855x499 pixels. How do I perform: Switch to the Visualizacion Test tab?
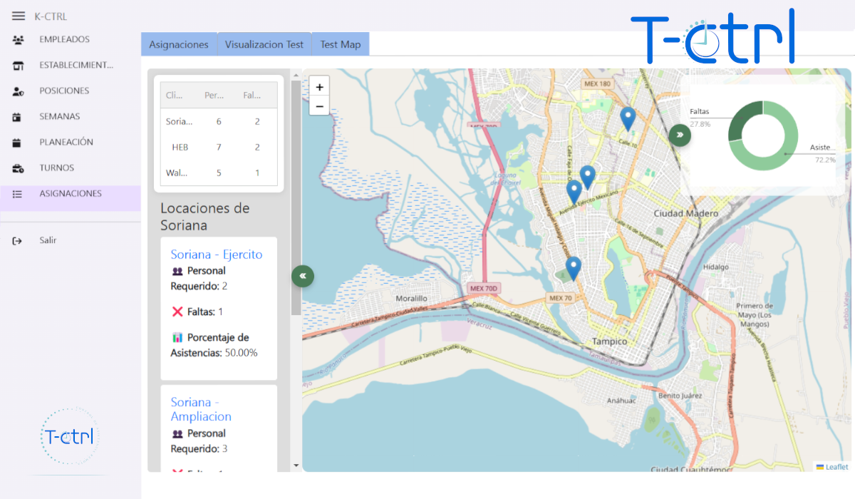(264, 44)
